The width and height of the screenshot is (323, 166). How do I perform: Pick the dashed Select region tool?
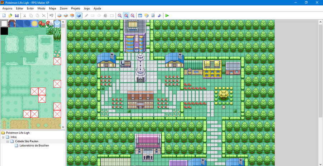click(x=112, y=15)
